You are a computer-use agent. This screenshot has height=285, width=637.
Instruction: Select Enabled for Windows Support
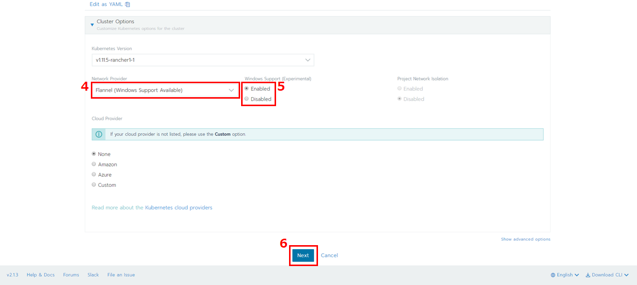coord(247,89)
